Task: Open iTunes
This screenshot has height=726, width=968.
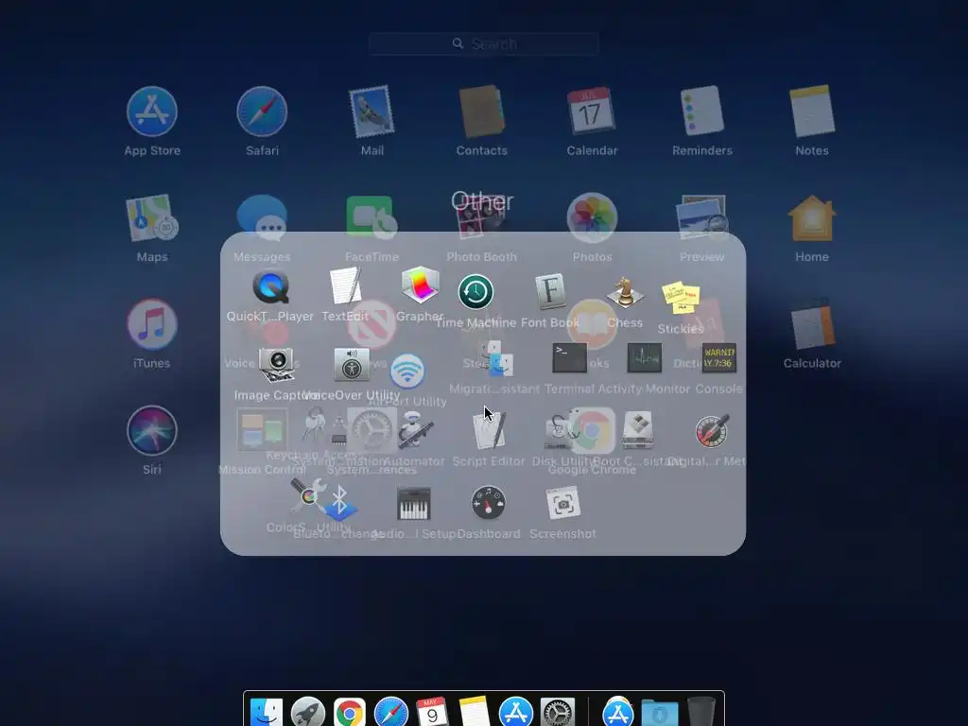Action: pos(152,325)
